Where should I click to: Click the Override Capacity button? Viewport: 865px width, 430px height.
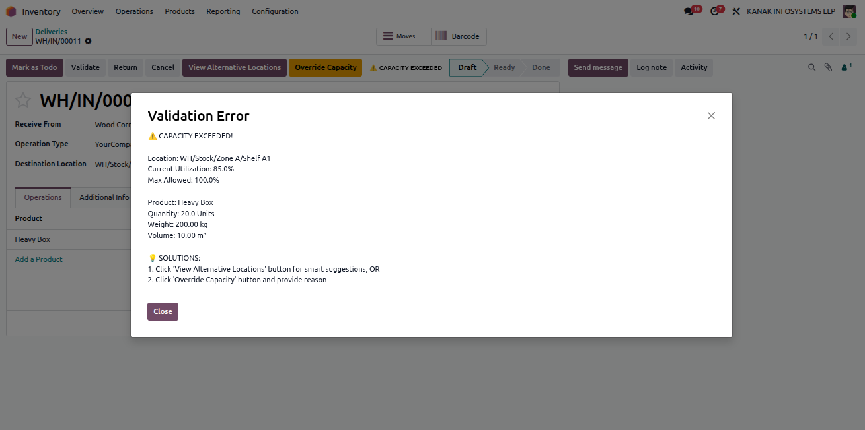(326, 67)
